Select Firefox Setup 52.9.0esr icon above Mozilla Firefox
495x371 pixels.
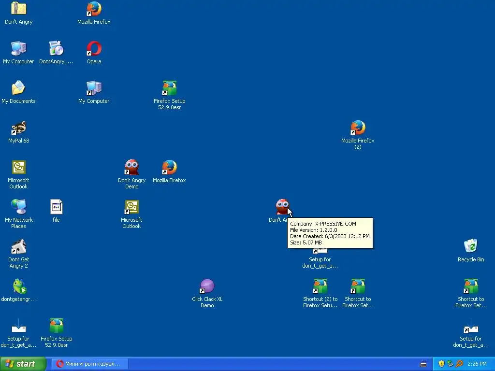[x=170, y=88]
